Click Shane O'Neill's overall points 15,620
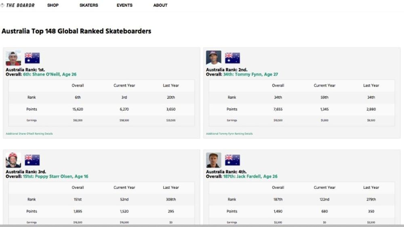 (78, 109)
